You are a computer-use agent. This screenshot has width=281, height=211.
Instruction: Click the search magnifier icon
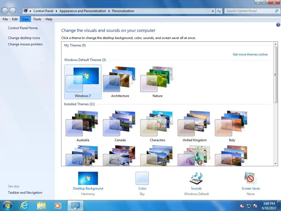click(x=277, y=11)
